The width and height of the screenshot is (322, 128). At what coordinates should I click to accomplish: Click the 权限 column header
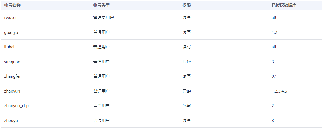point(186,5)
